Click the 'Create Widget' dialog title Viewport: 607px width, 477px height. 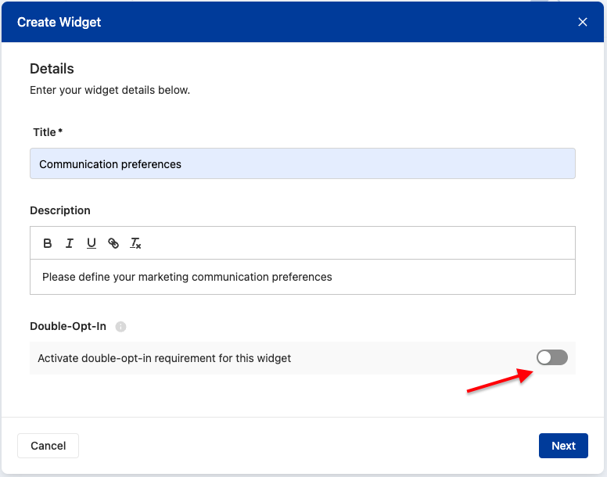click(x=59, y=22)
